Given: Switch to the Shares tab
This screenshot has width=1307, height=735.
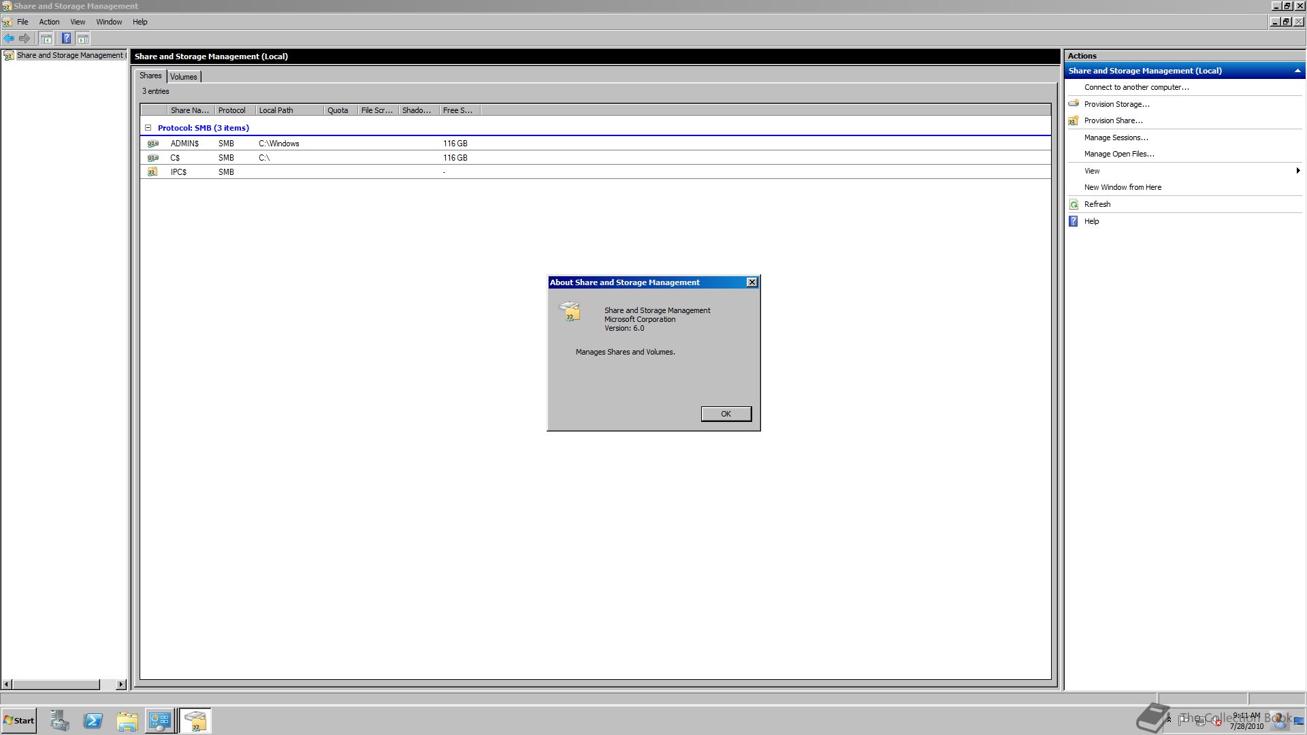Looking at the screenshot, I should pyautogui.click(x=150, y=76).
